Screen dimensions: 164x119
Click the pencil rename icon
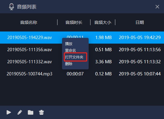click(x=20, y=112)
